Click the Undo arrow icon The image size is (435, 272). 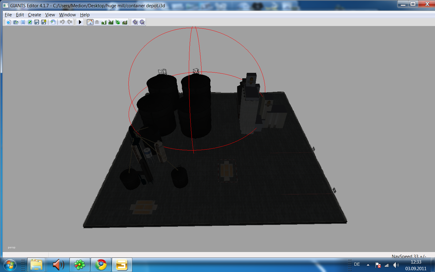pos(62,22)
